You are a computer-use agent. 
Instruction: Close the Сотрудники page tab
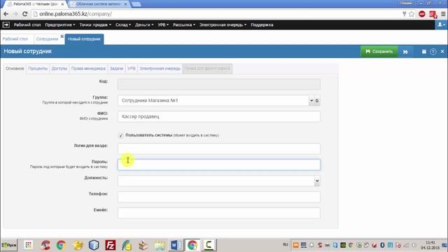coord(62,36)
